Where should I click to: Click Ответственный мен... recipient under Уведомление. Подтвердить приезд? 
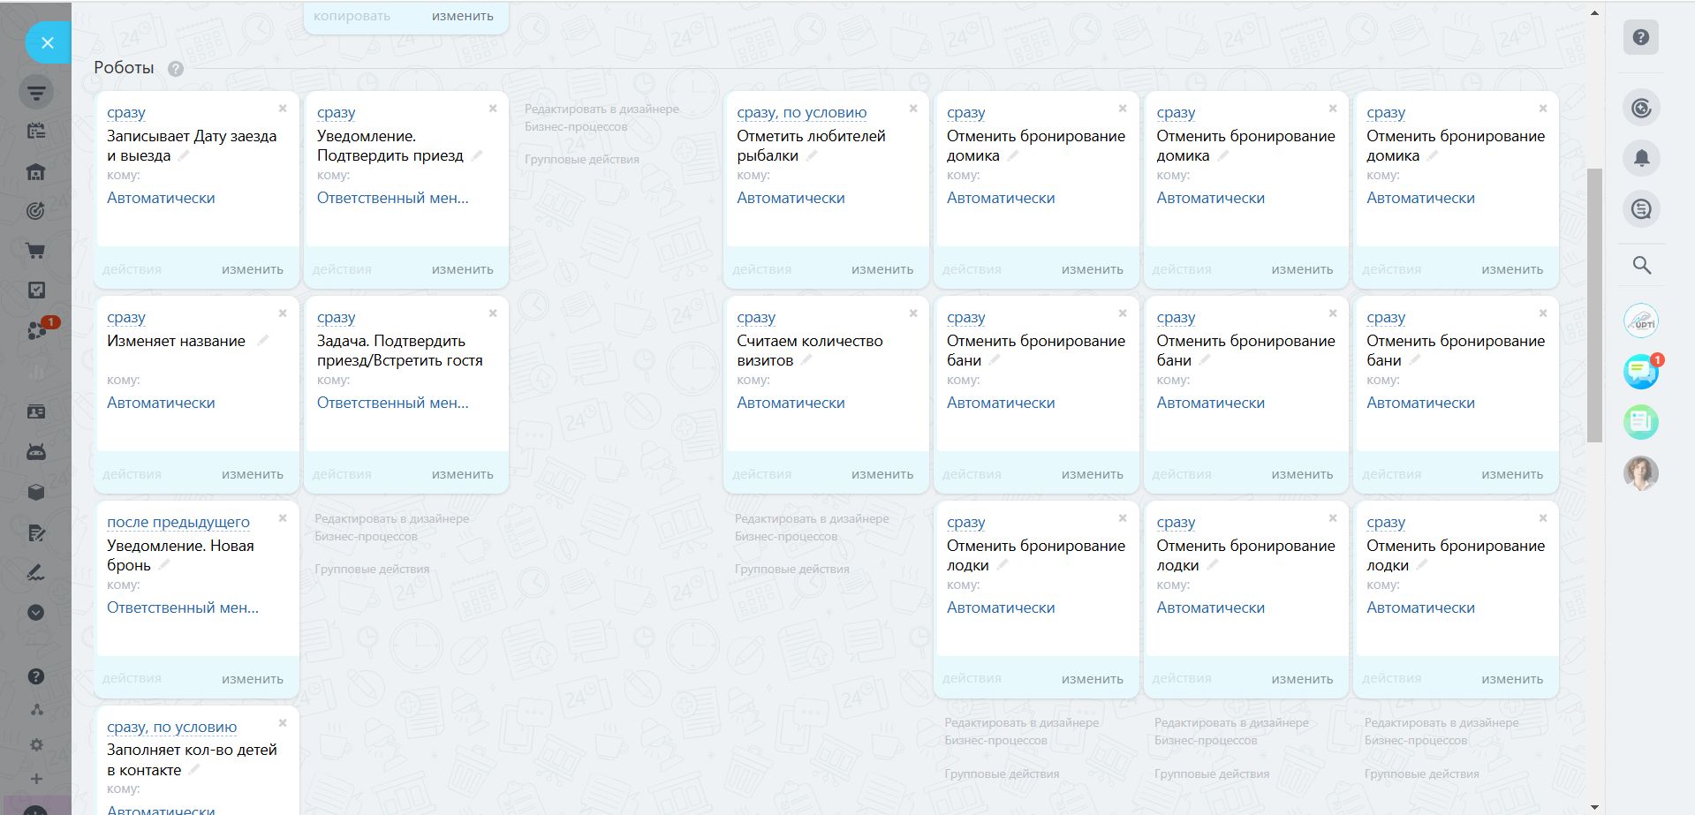[x=392, y=198]
